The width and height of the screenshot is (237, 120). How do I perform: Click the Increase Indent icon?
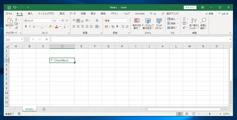pyautogui.click(x=91, y=27)
